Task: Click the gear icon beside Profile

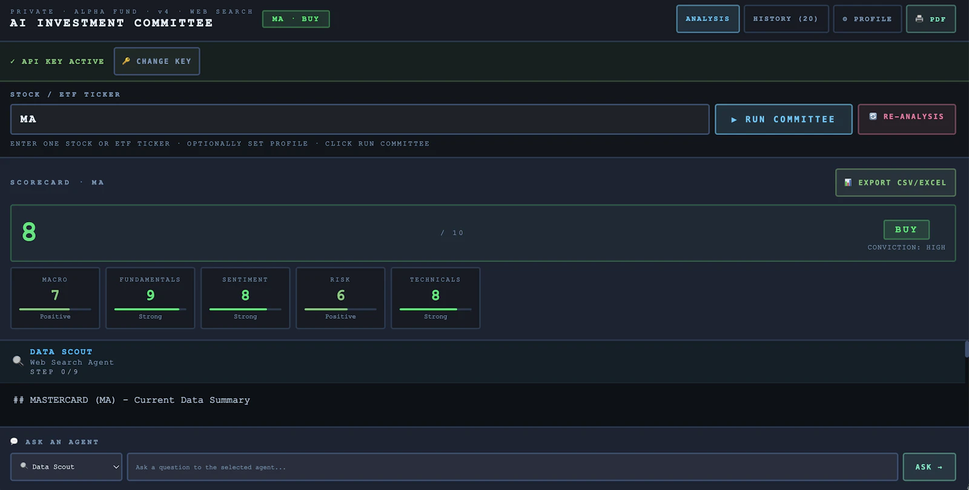Action: point(845,19)
